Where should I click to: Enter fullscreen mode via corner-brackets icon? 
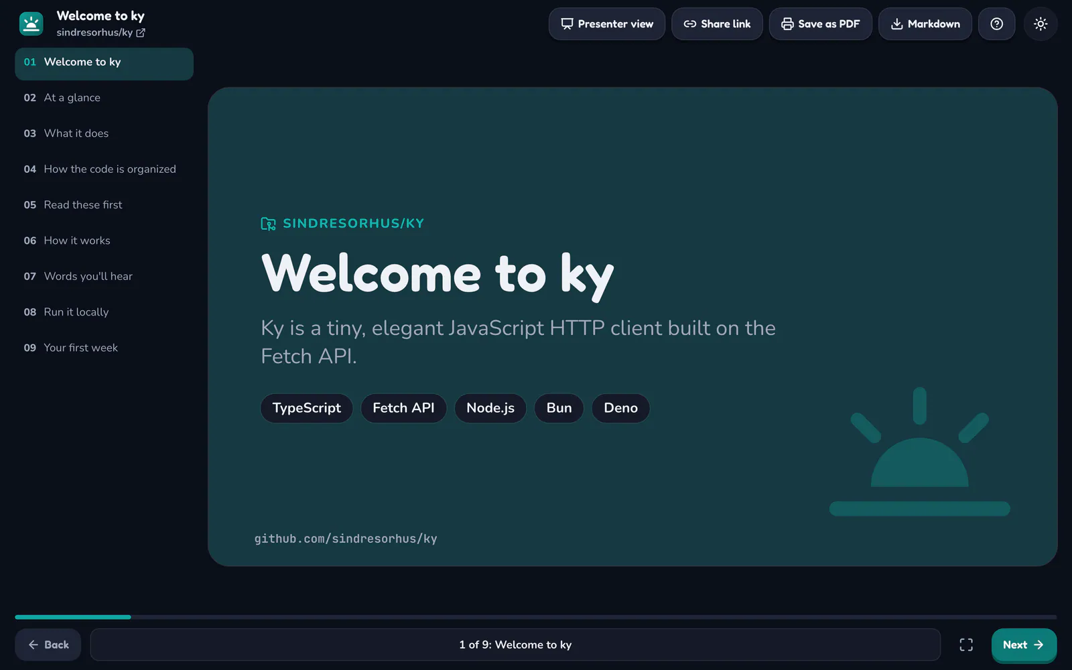point(966,645)
